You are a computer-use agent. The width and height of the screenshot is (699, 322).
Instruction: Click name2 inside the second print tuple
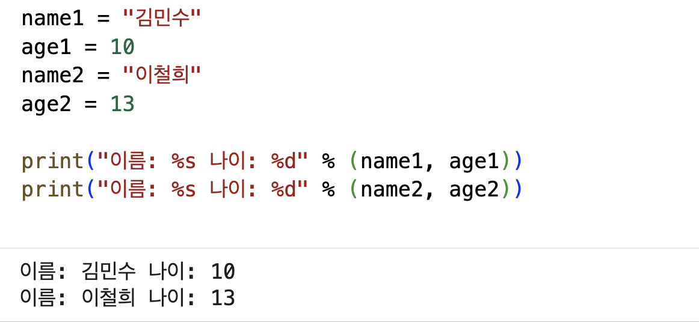tap(392, 190)
